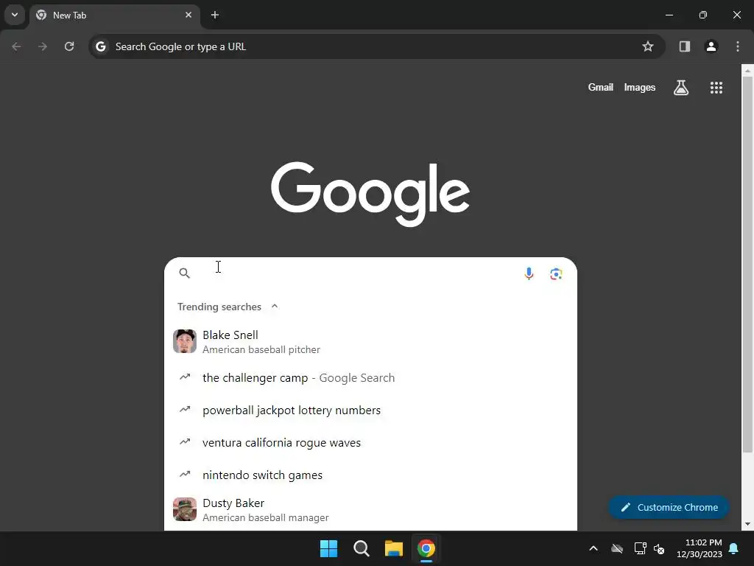This screenshot has width=754, height=566.
Task: Select nintendo switch games suggestion
Action: pyautogui.click(x=370, y=475)
